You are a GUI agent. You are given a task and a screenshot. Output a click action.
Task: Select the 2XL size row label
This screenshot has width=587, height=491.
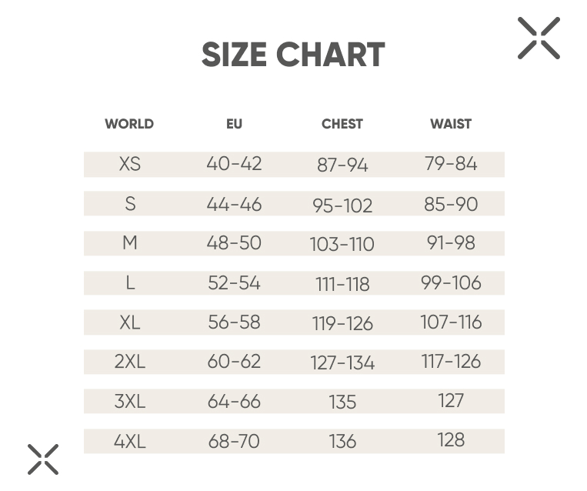pyautogui.click(x=129, y=362)
